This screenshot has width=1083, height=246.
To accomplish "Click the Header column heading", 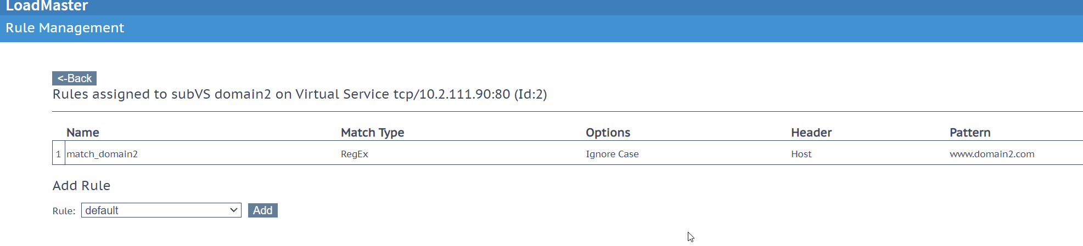I will tap(811, 133).
